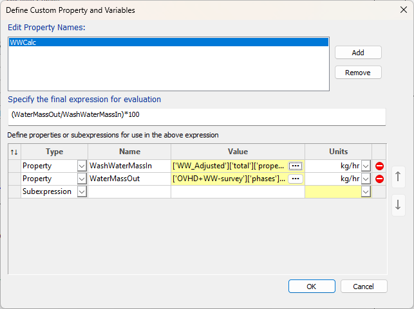
Task: Open units dropdown for WaterMassOut row
Action: 366,179
